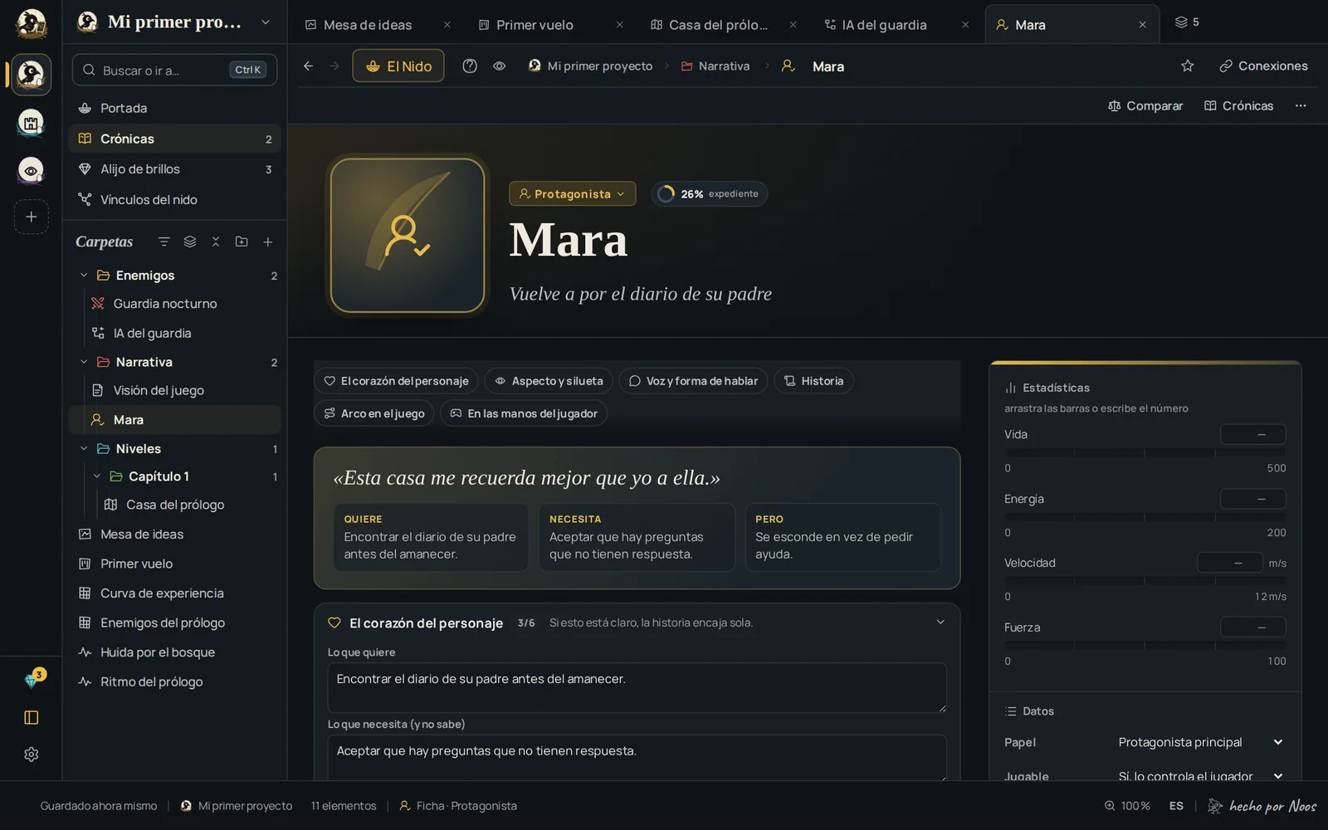Collapse all folders icon in Carpetas
The image size is (1328, 830).
click(216, 242)
